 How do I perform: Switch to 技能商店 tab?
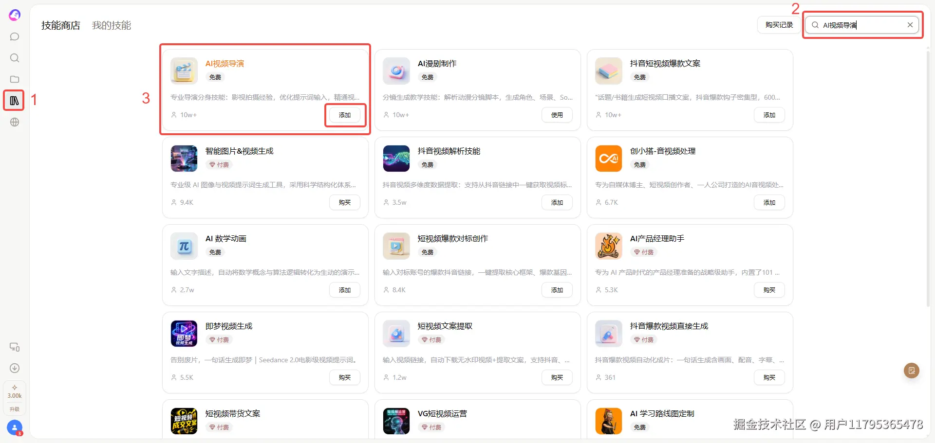(x=61, y=25)
